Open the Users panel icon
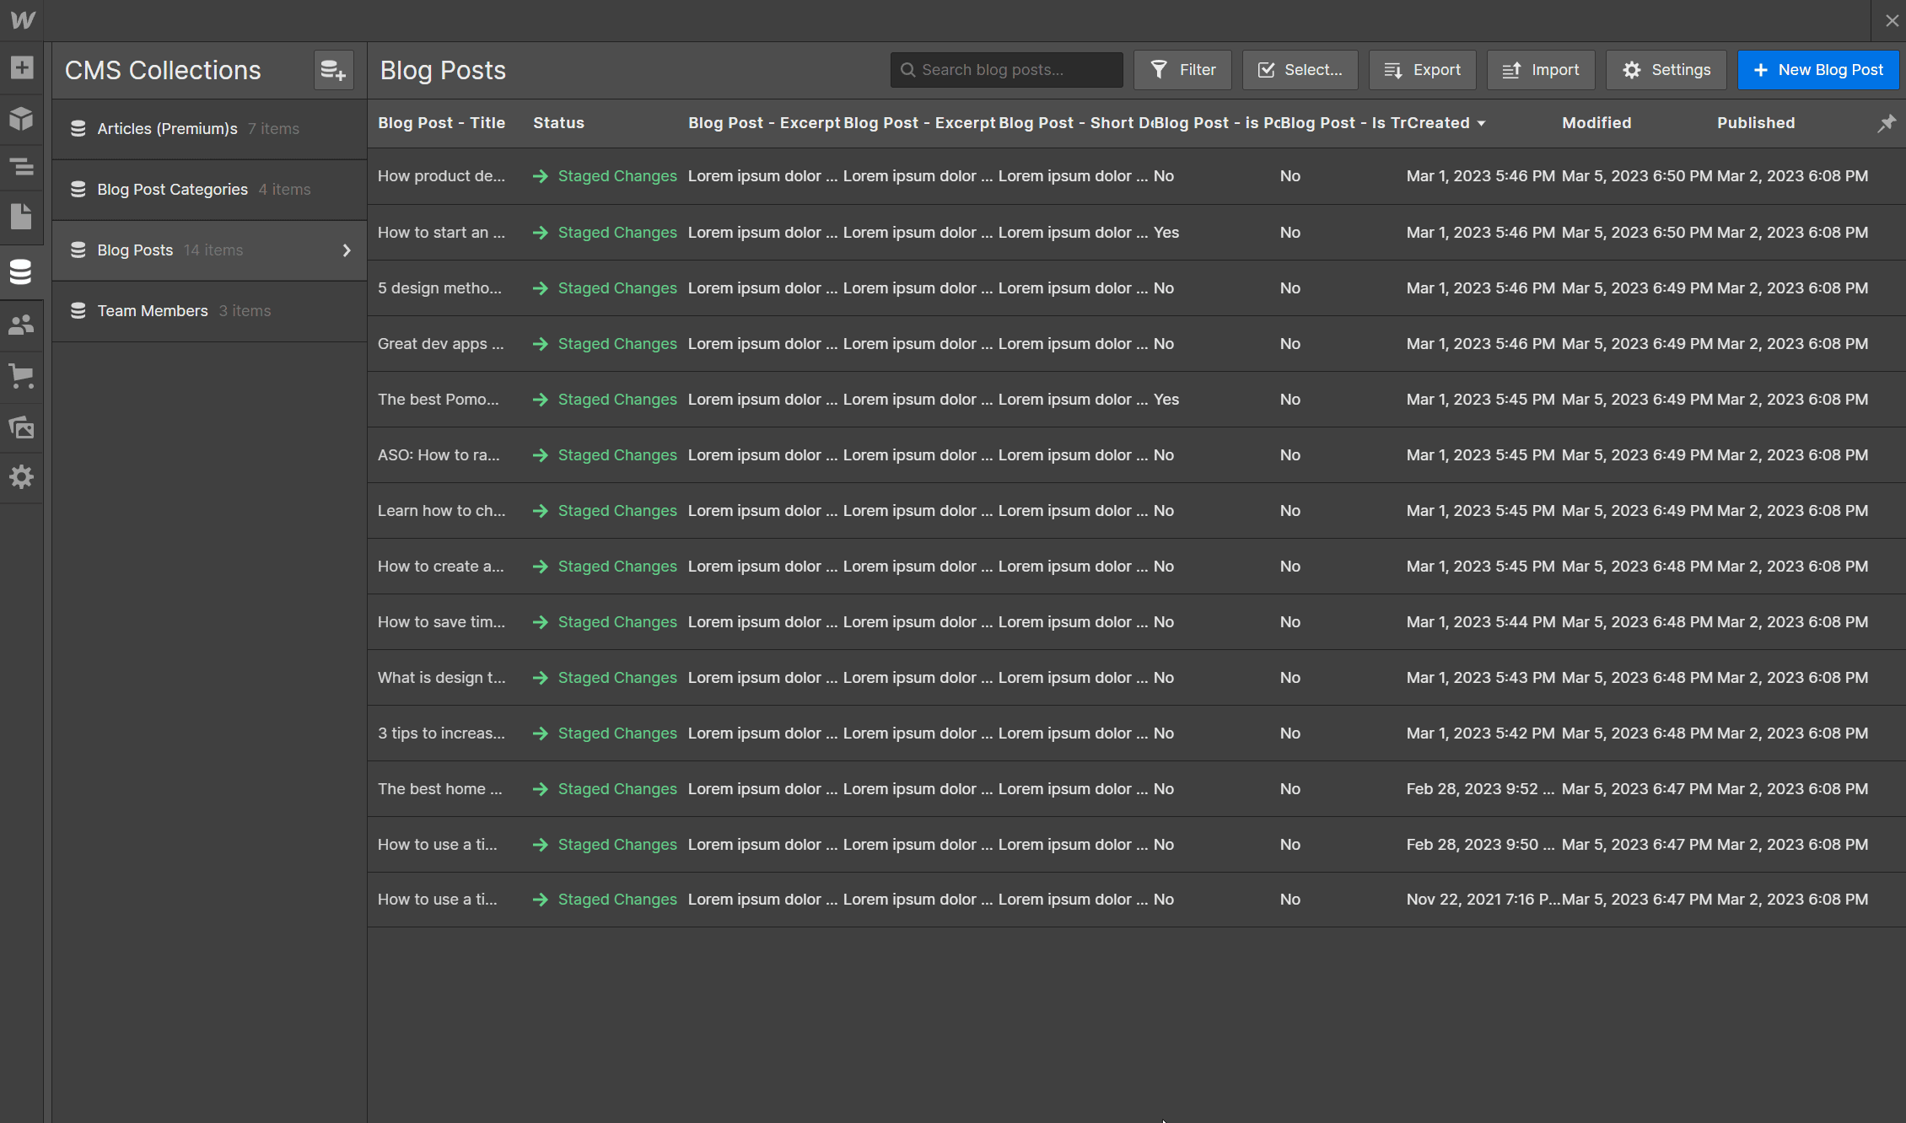This screenshot has width=1906, height=1123. click(x=21, y=325)
